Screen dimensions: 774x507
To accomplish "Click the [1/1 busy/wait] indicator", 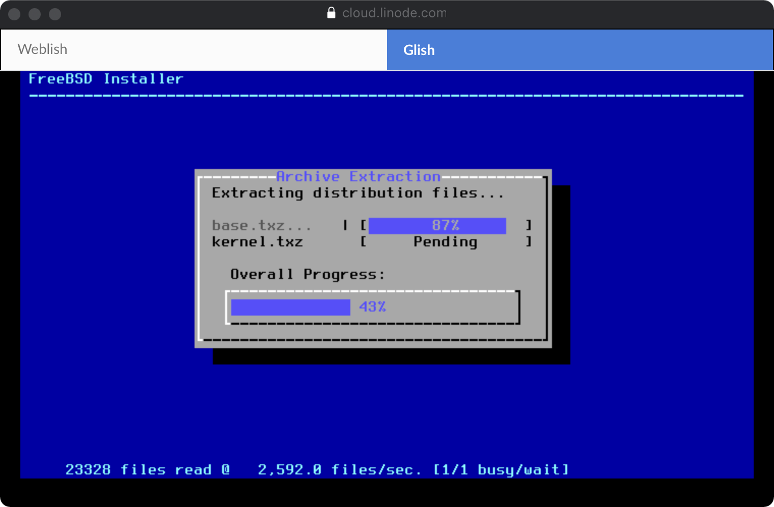I will [x=500, y=469].
